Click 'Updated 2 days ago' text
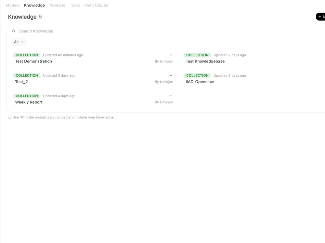This screenshot has height=243, width=325. tap(230, 55)
